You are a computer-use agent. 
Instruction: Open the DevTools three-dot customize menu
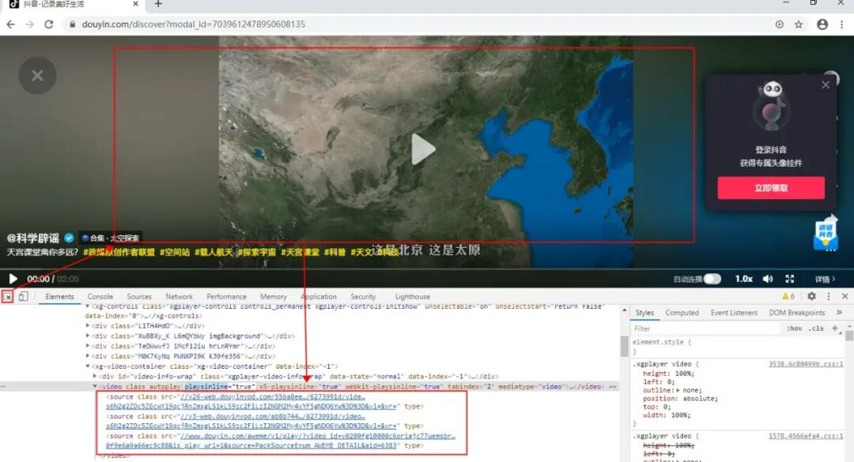click(x=829, y=296)
